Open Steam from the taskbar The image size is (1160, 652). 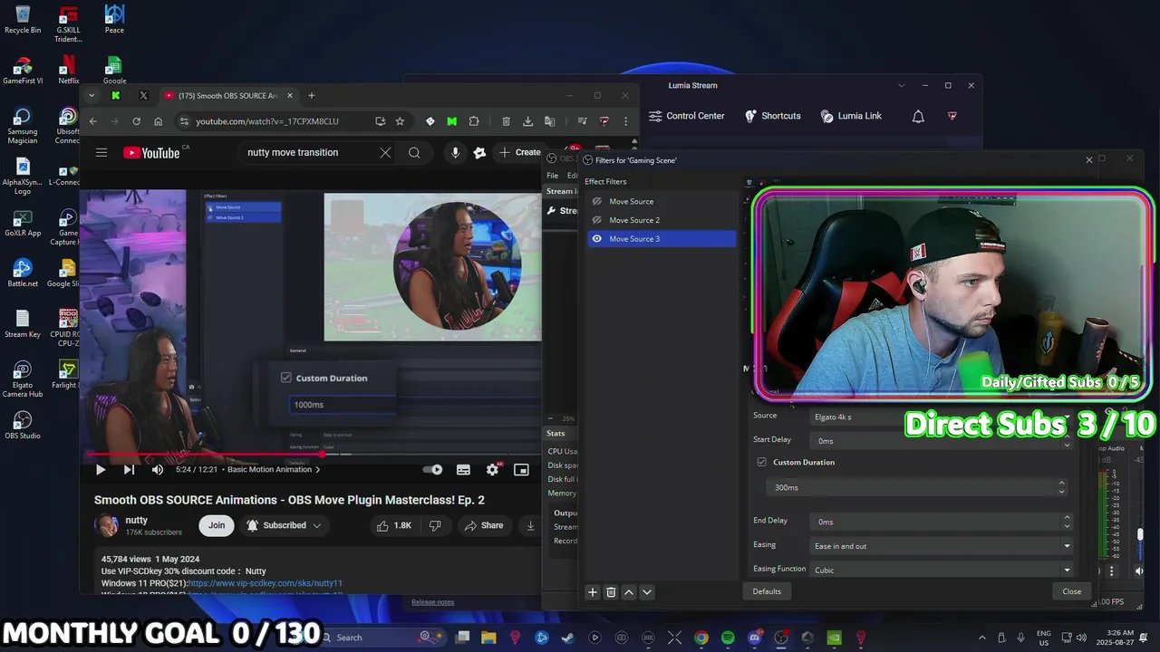[x=568, y=638]
